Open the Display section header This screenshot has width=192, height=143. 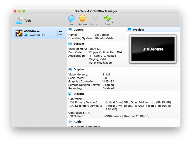click(78, 69)
